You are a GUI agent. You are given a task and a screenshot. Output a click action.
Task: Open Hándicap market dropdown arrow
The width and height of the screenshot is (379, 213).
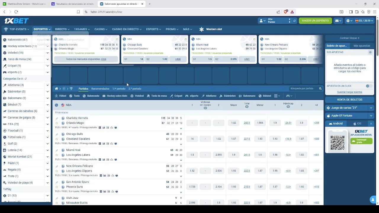[288, 107]
